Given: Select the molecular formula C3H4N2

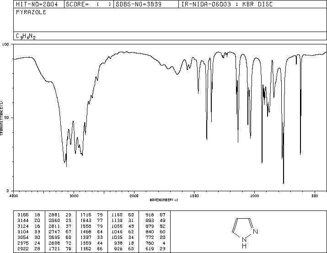Looking at the screenshot, I should (x=26, y=36).
